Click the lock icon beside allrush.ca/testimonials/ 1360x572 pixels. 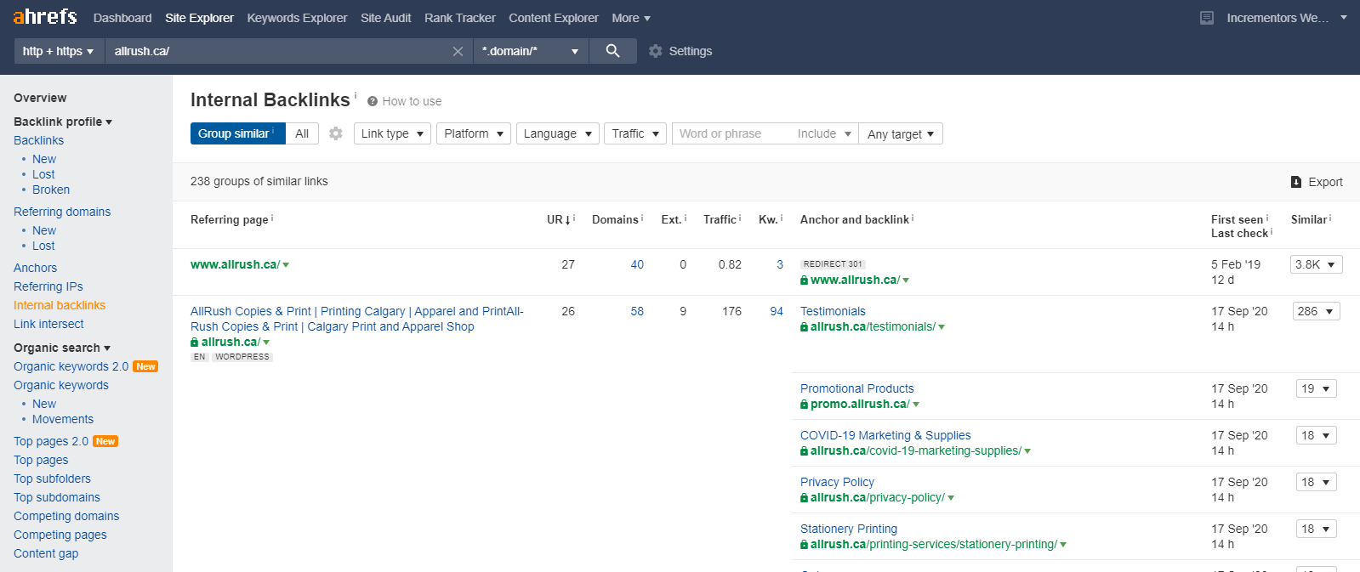tap(804, 327)
